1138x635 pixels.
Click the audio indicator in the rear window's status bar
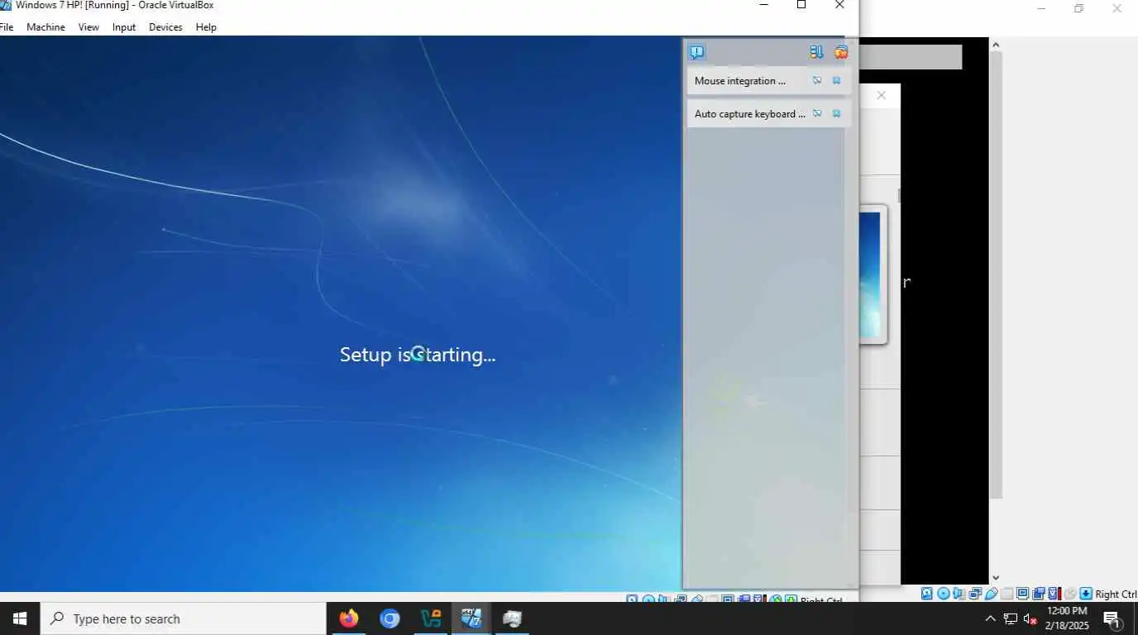pyautogui.click(x=959, y=594)
